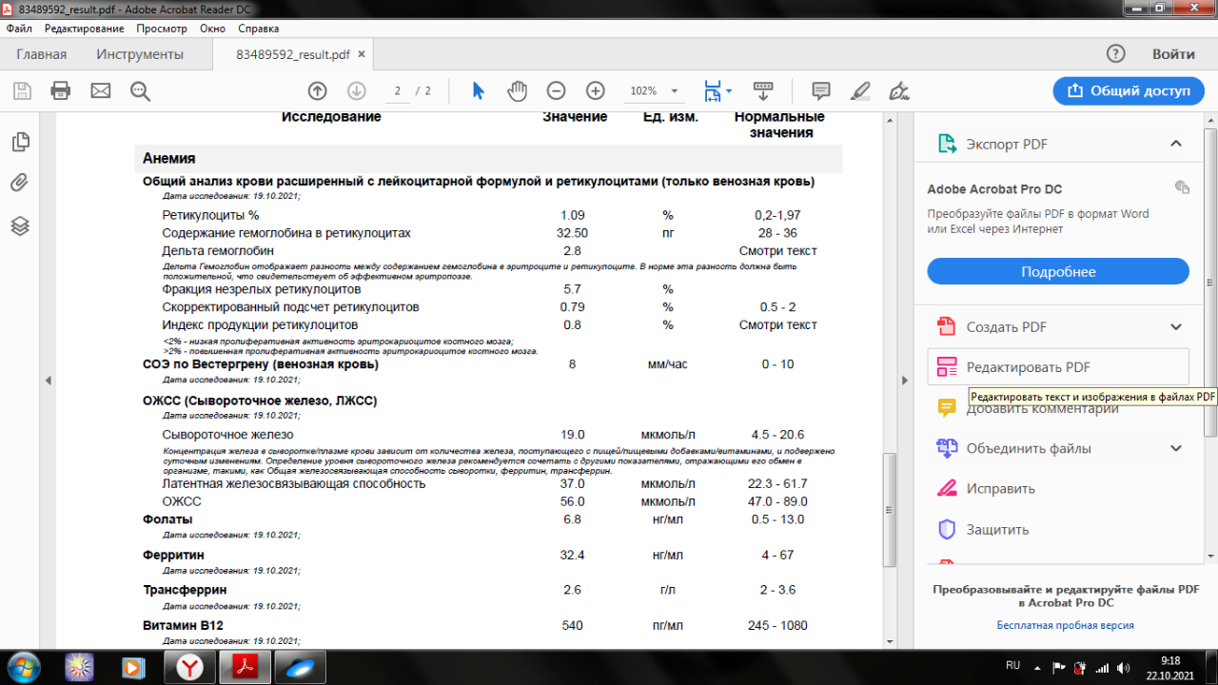Select the arrow Selection tool
Screen dimensions: 1218x685
pyautogui.click(x=479, y=91)
